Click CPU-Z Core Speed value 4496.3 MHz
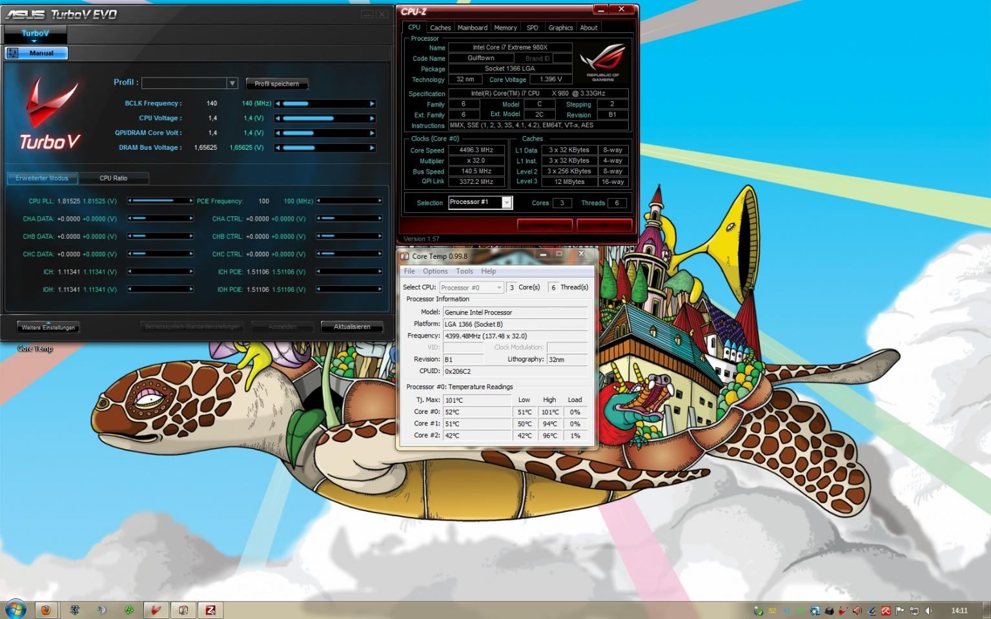Image resolution: width=991 pixels, height=619 pixels. click(476, 150)
